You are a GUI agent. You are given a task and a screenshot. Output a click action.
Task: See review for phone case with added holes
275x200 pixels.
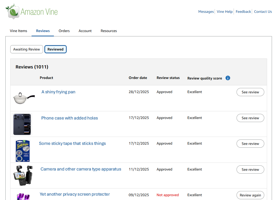pyautogui.click(x=250, y=118)
